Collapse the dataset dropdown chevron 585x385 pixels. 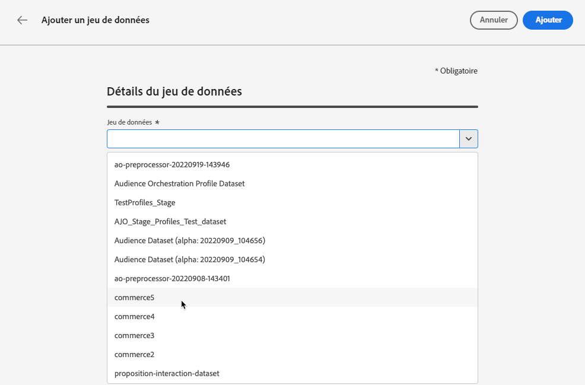tap(469, 139)
